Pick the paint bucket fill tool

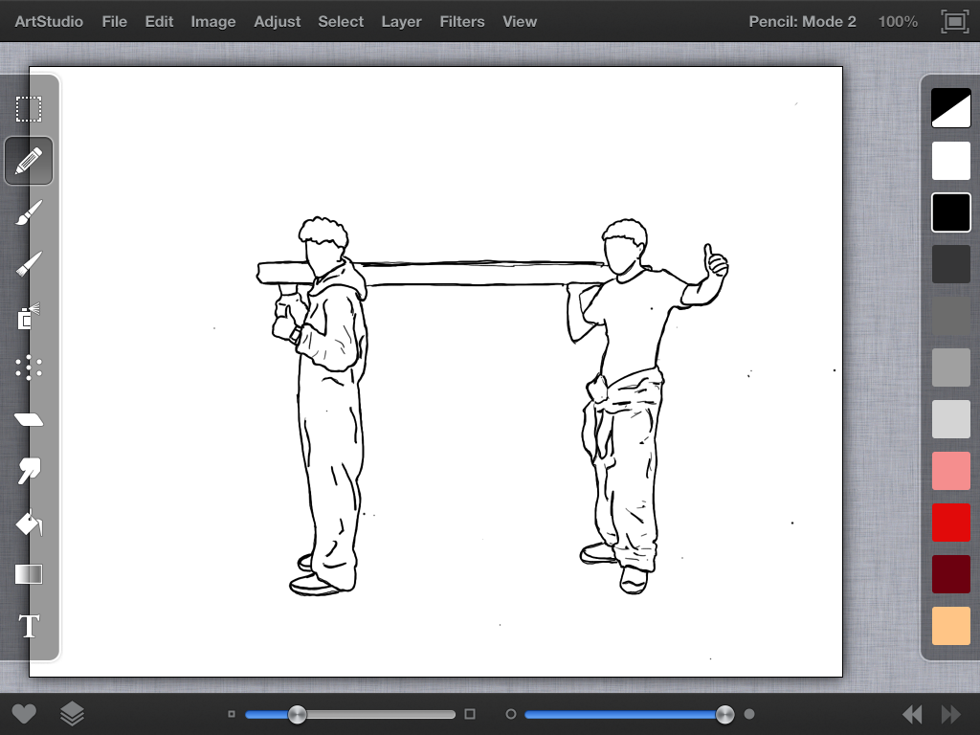pos(29,523)
